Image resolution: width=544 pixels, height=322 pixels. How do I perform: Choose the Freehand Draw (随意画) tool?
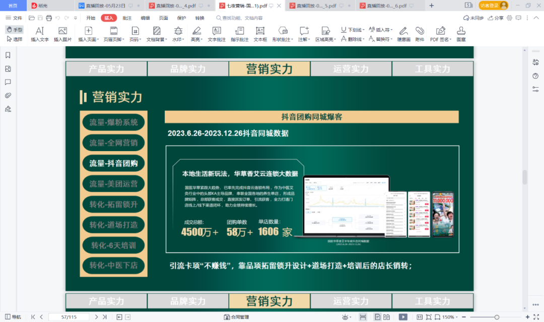click(403, 34)
